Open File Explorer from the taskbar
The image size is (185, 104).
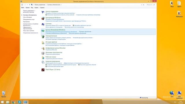[x=8, y=102]
